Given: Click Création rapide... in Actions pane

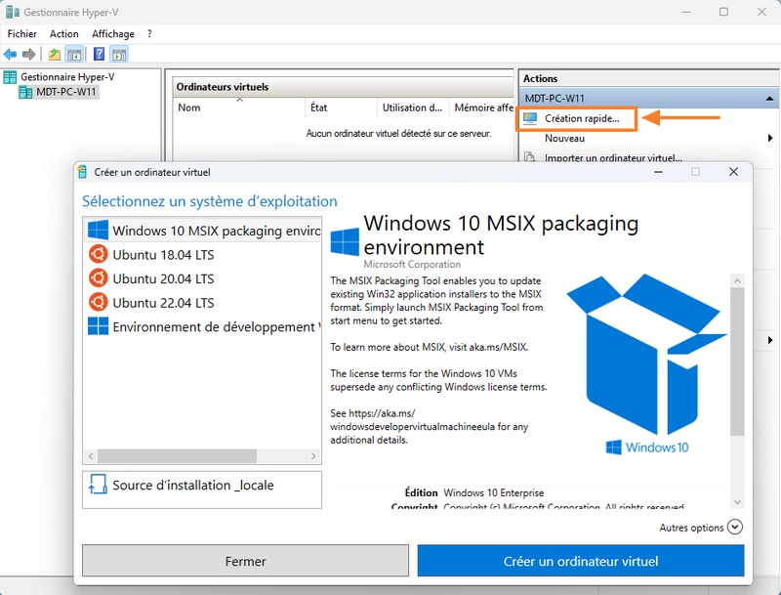Looking at the screenshot, I should 582,118.
